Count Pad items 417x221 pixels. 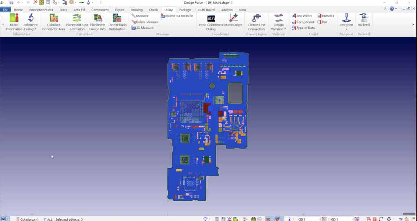[x=322, y=22]
